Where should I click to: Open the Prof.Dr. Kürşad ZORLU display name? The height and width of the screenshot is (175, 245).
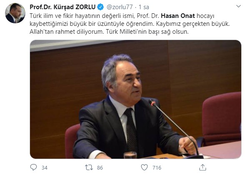62,7
